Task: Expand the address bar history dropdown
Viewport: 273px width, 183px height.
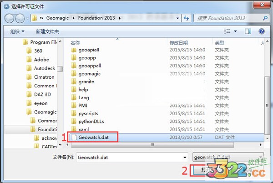Action: [x=177, y=18]
